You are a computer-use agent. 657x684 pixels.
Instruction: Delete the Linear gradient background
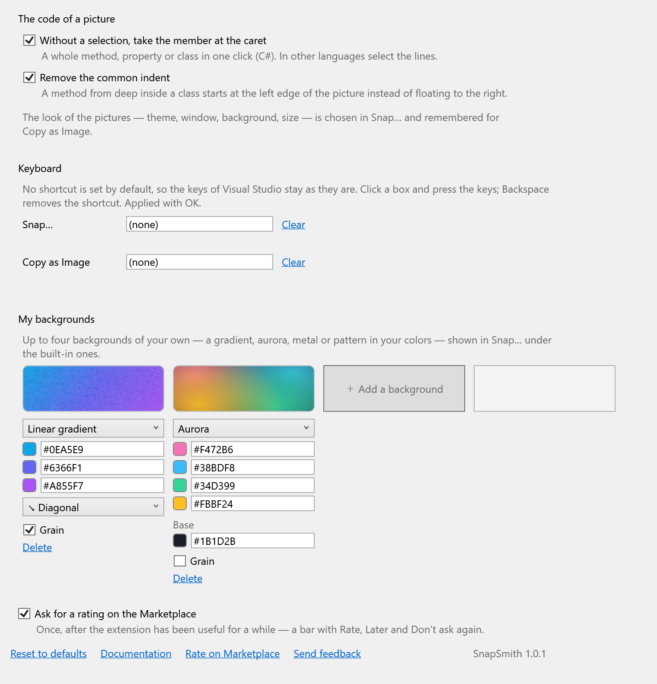pyautogui.click(x=37, y=547)
